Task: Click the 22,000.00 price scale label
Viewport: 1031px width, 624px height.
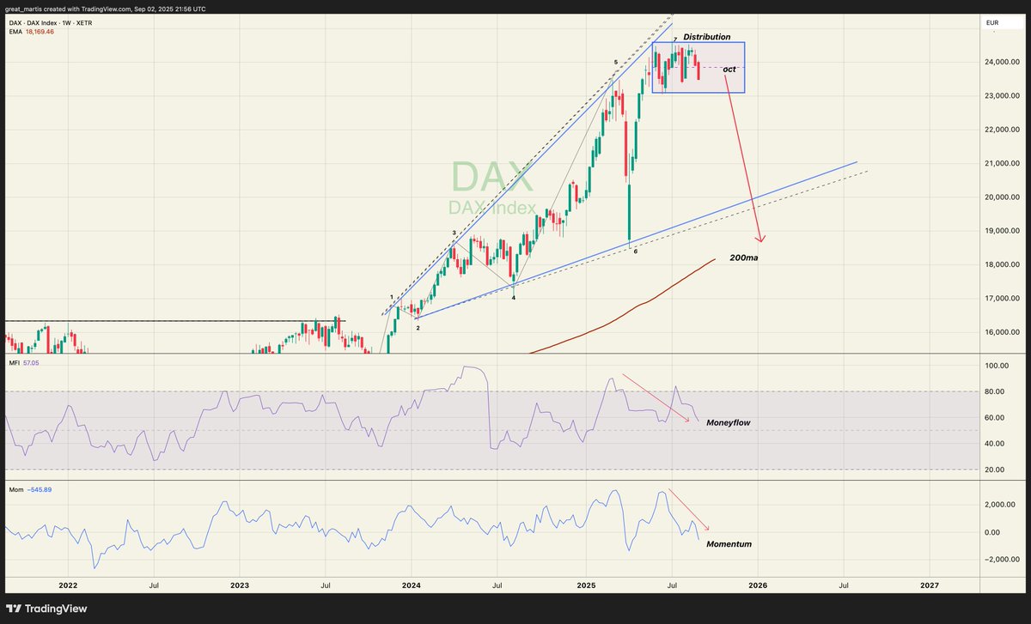Action: (1001, 130)
